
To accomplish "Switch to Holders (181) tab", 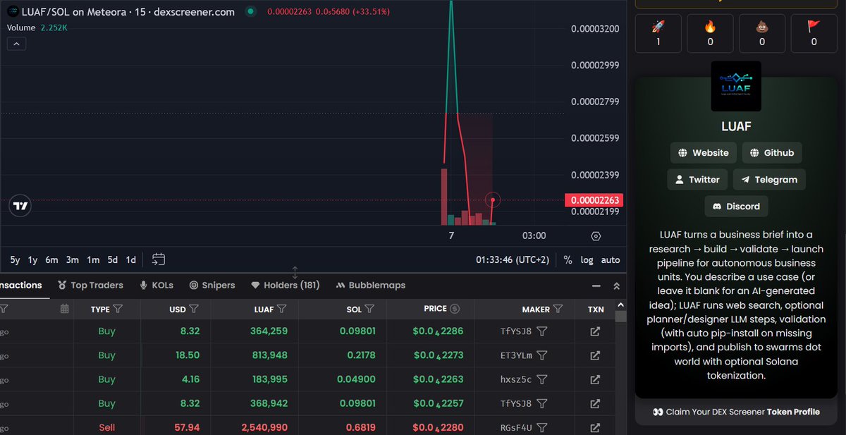I will 286,285.
